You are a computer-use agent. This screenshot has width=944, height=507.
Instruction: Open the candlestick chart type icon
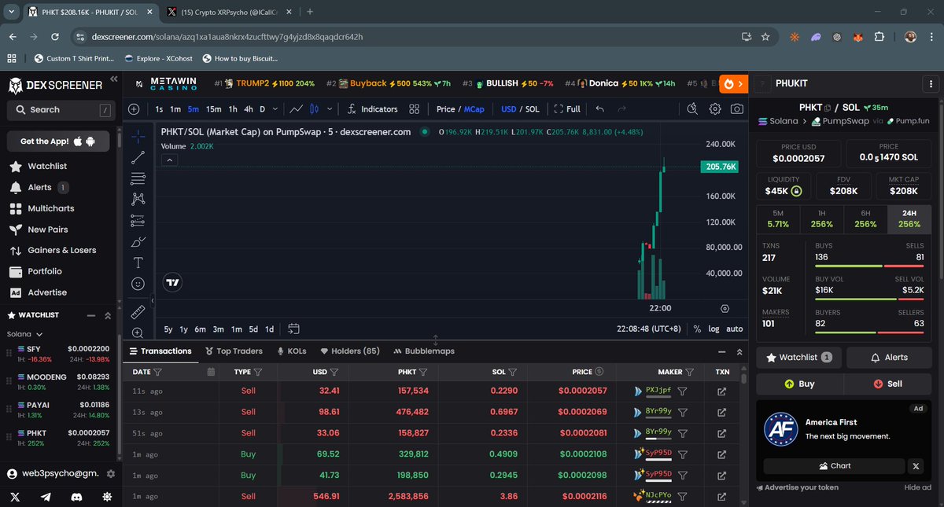pos(315,109)
